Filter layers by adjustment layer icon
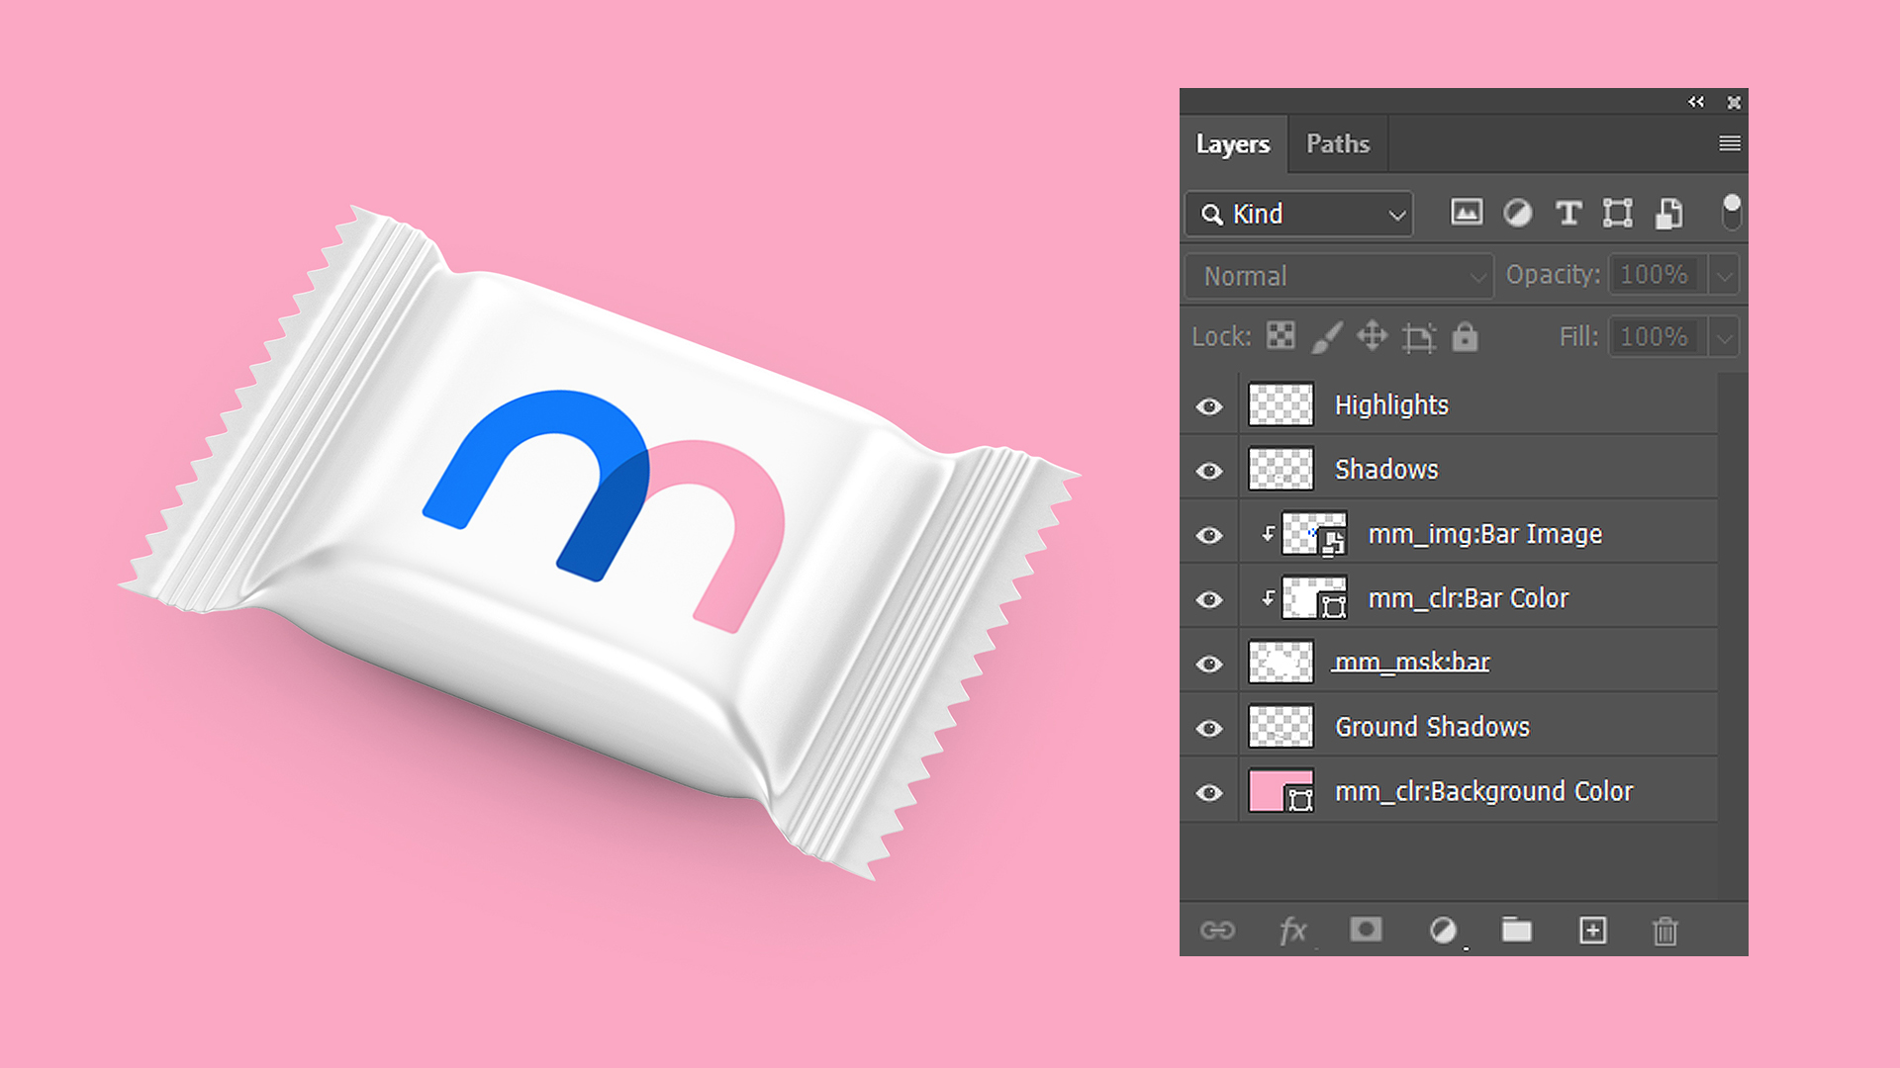Screen dimensions: 1900x1068 1518,213
